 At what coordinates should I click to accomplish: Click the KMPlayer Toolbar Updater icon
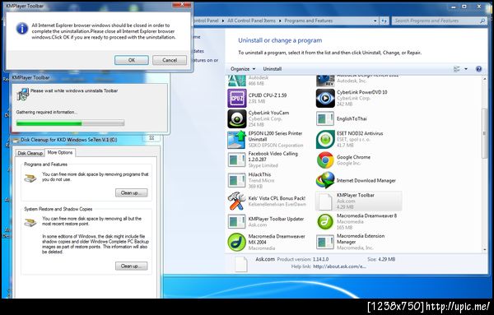(236, 222)
